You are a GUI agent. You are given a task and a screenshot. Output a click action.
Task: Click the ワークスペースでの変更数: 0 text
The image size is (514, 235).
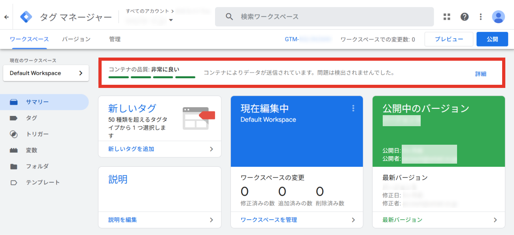coord(378,39)
